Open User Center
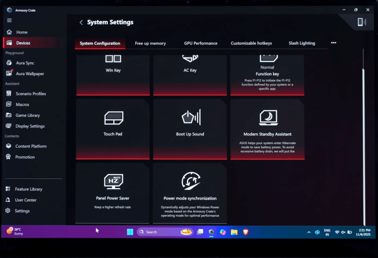378x258 pixels. (25, 200)
